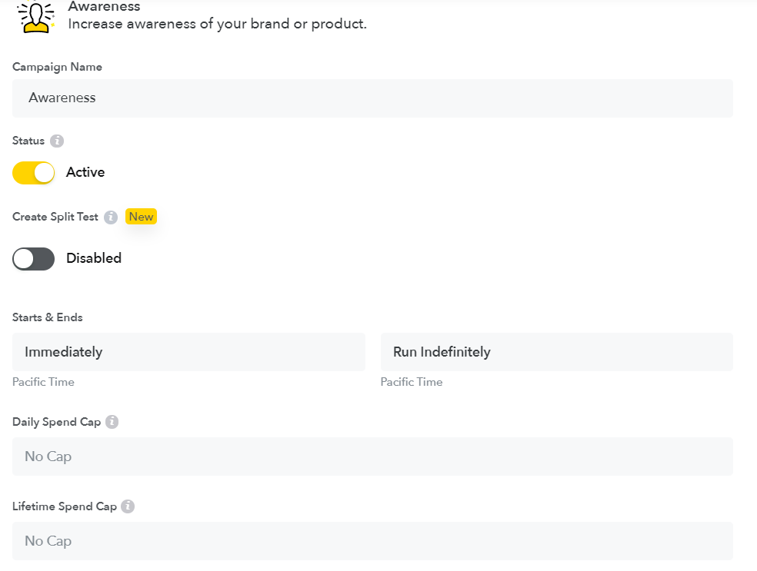
Task: Click the Campaign Name text field
Action: click(x=372, y=98)
